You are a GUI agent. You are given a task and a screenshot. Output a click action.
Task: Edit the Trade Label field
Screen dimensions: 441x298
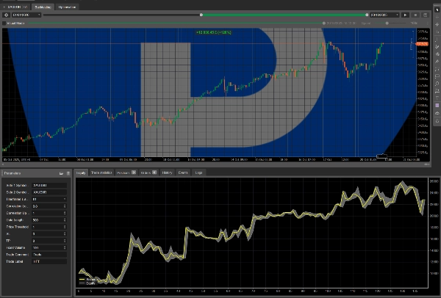49,261
